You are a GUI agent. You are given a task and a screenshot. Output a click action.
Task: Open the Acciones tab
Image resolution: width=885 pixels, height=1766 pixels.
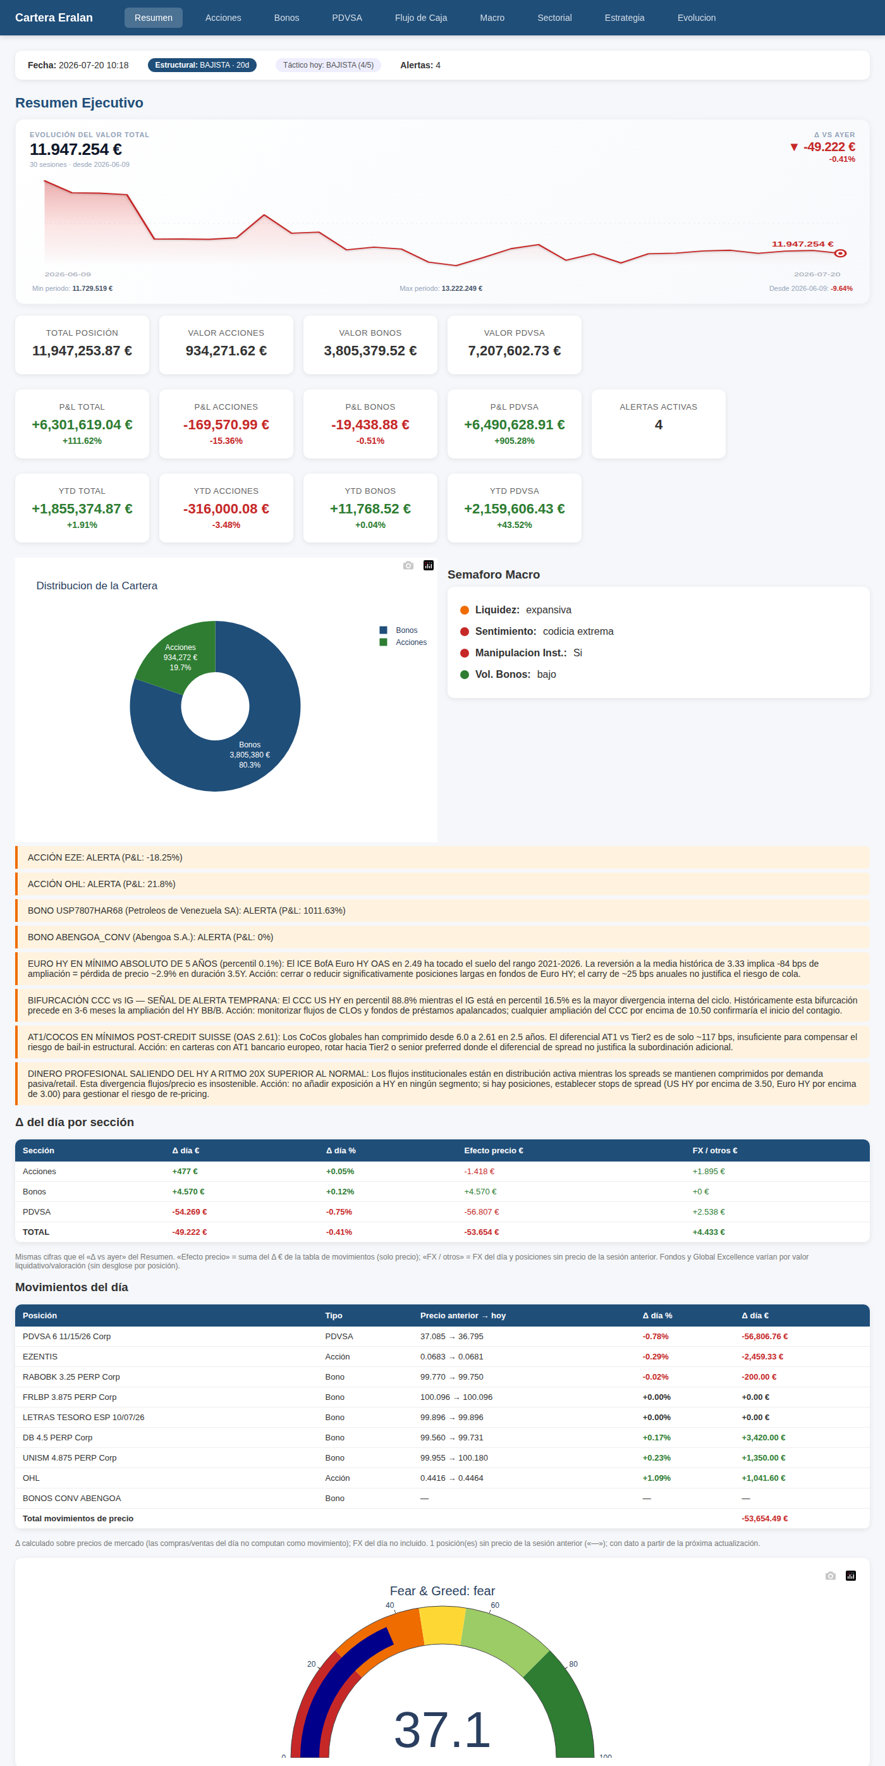pos(223,18)
